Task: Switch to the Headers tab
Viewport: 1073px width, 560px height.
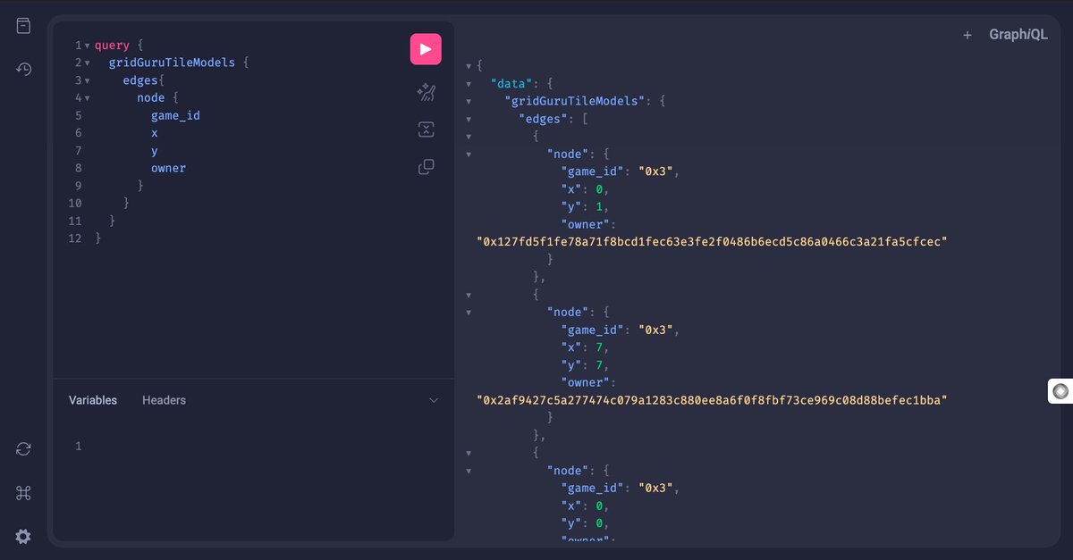Action: click(164, 400)
